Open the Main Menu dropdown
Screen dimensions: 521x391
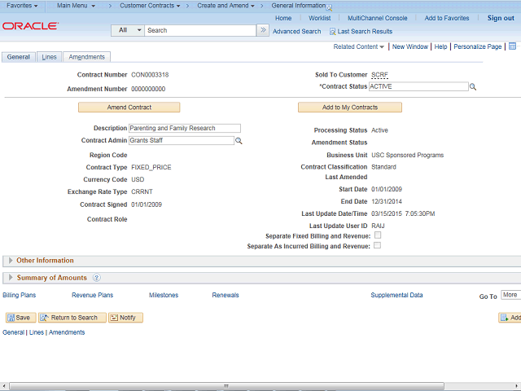tap(76, 6)
